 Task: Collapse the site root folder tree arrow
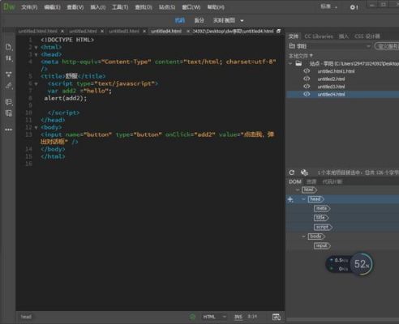pyautogui.click(x=290, y=64)
